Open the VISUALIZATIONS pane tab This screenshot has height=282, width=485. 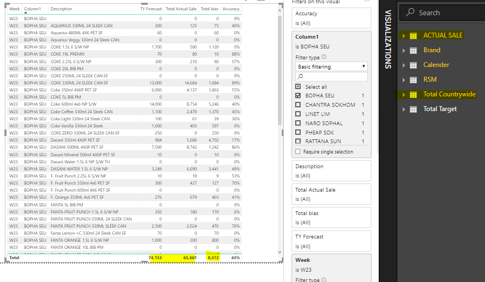pyautogui.click(x=388, y=39)
